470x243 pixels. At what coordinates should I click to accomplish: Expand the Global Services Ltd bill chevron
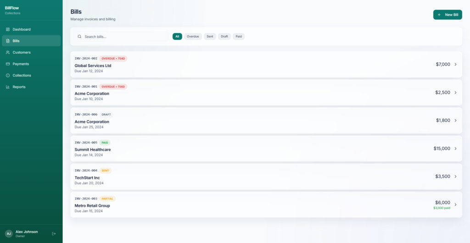pos(455,65)
